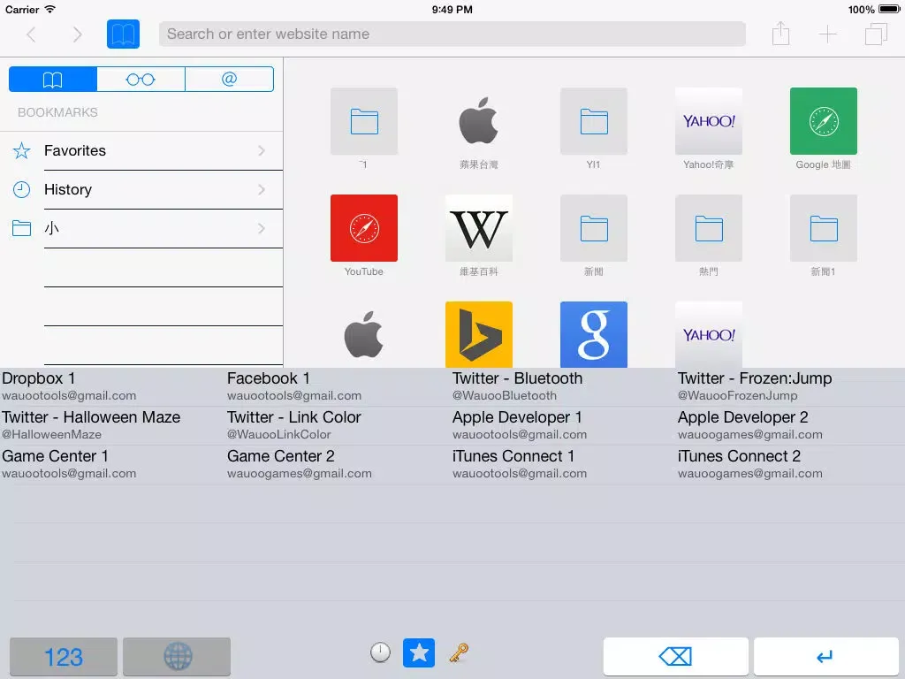
Task: Select the clock recent items icon
Action: (x=380, y=652)
